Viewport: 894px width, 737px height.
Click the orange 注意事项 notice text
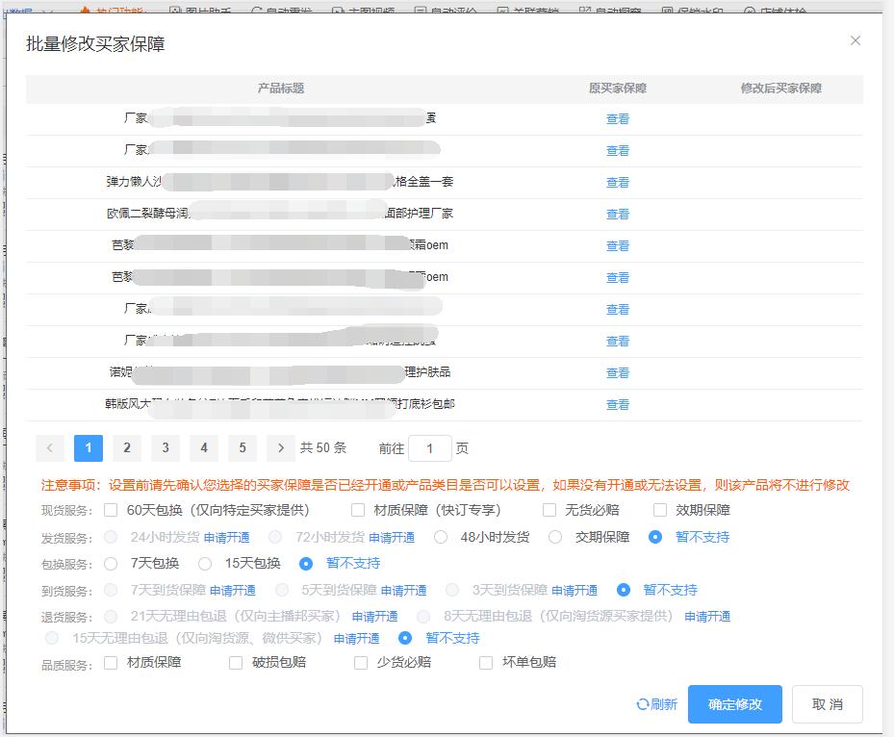click(x=446, y=485)
